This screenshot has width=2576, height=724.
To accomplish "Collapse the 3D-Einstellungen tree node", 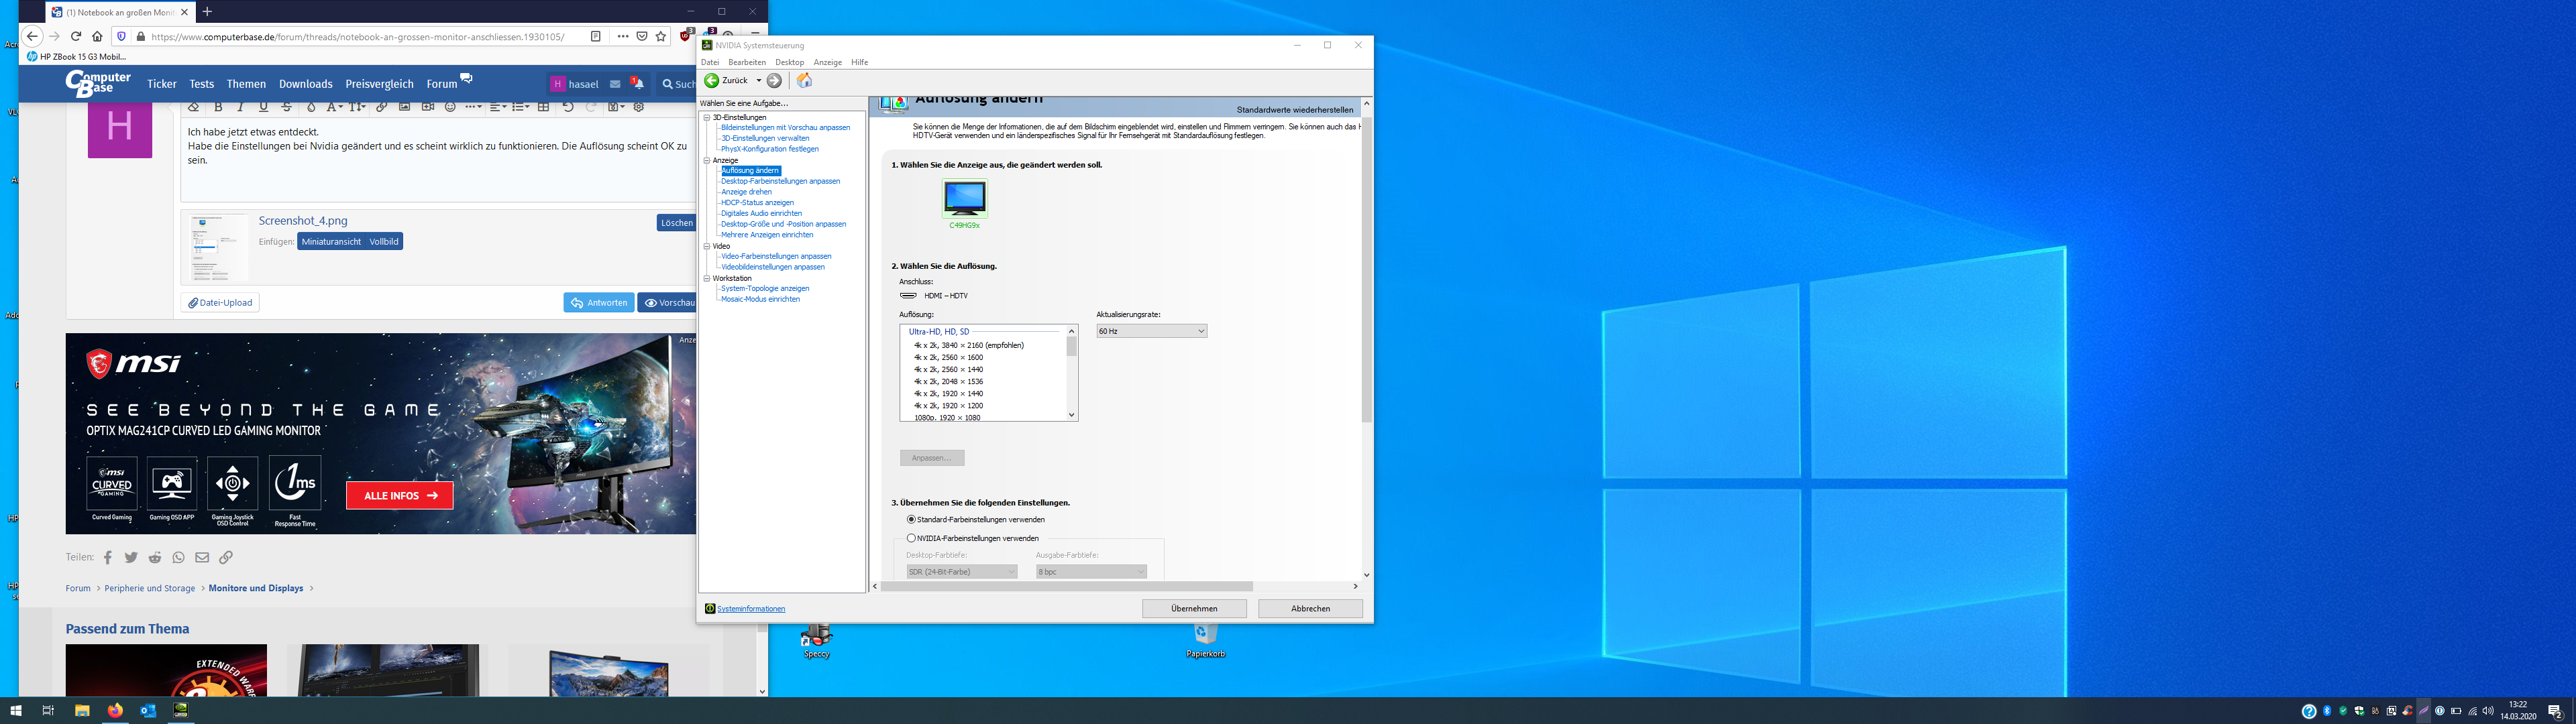I will (707, 118).
